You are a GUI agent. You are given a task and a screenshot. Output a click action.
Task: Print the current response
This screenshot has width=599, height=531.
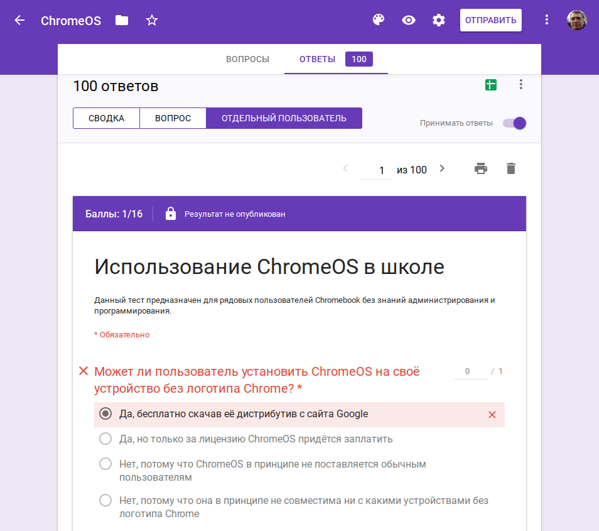(x=481, y=168)
